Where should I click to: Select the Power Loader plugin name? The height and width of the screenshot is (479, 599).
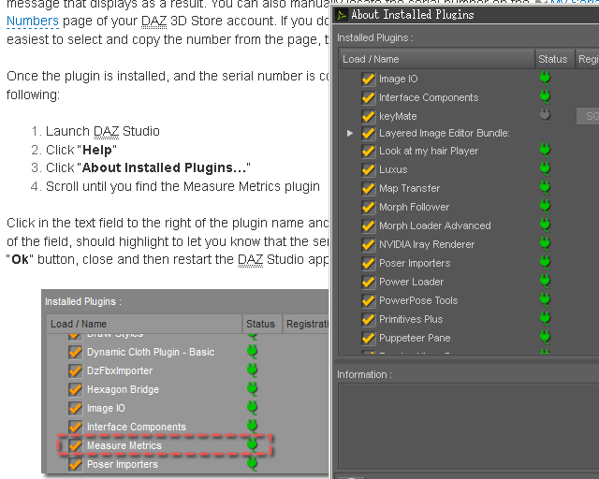pos(412,282)
